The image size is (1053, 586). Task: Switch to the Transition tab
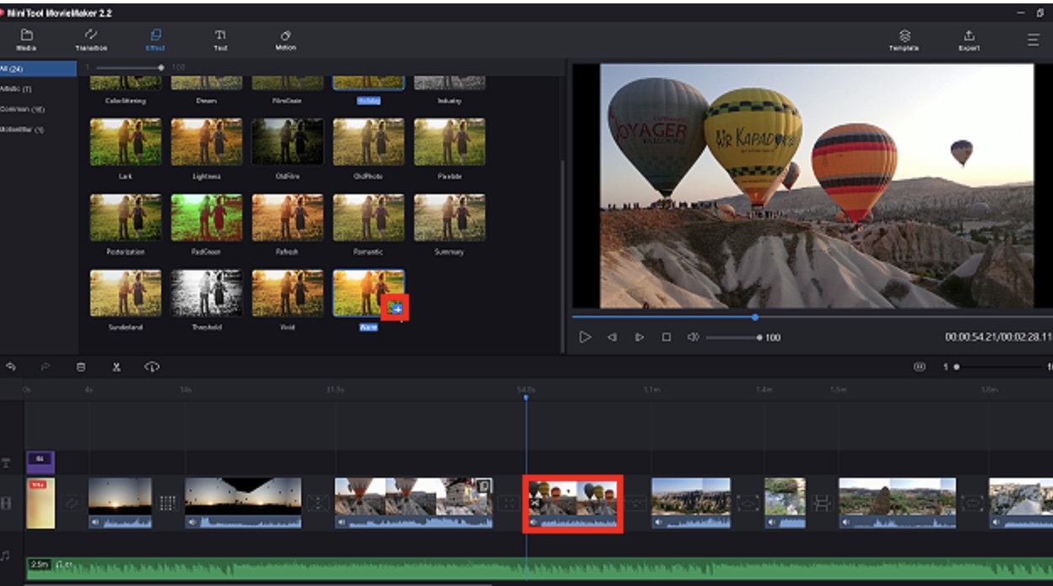click(x=91, y=40)
